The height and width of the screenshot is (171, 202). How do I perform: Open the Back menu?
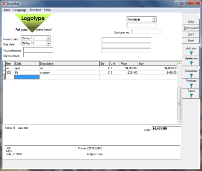pos(7,10)
